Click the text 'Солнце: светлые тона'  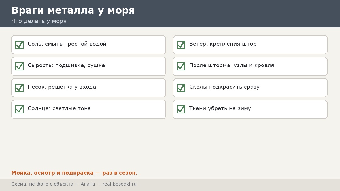pyautogui.click(x=59, y=109)
